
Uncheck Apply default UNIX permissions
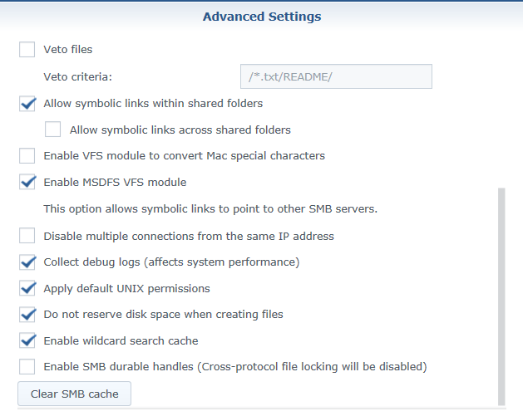tap(27, 288)
